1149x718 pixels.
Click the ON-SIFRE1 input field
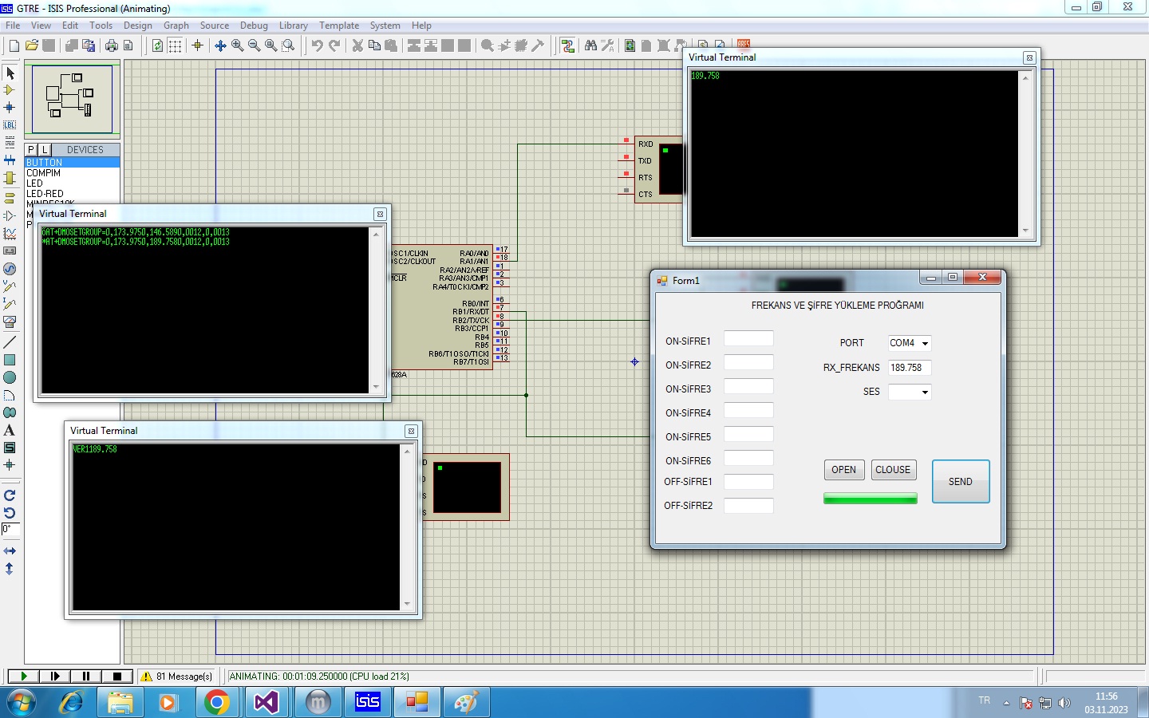pyautogui.click(x=748, y=338)
